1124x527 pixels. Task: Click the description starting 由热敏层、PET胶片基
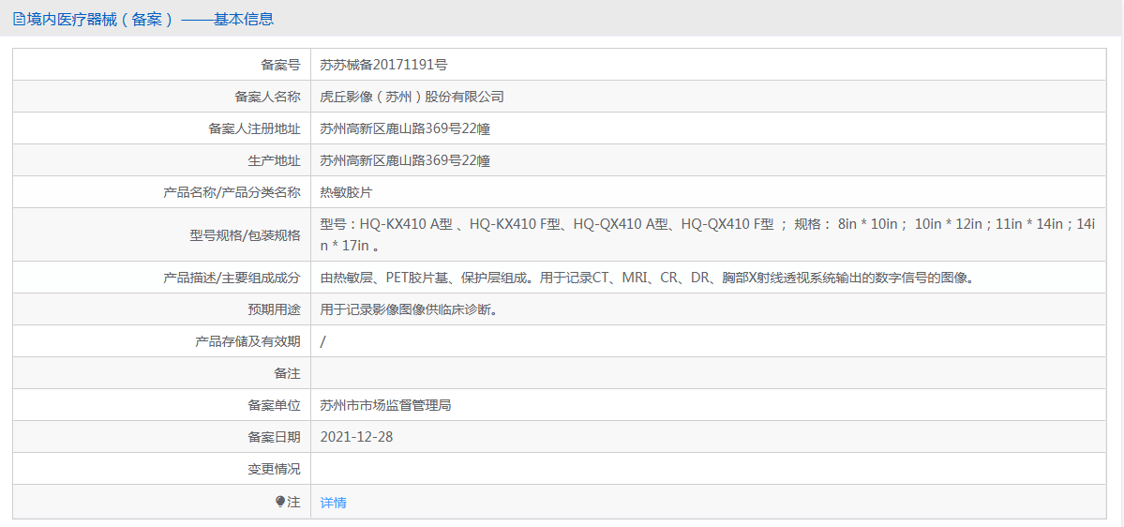(647, 278)
